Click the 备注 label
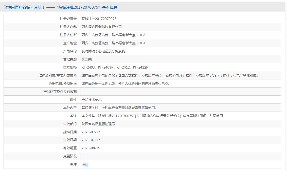The height and width of the screenshot is (171, 287). pos(73,116)
